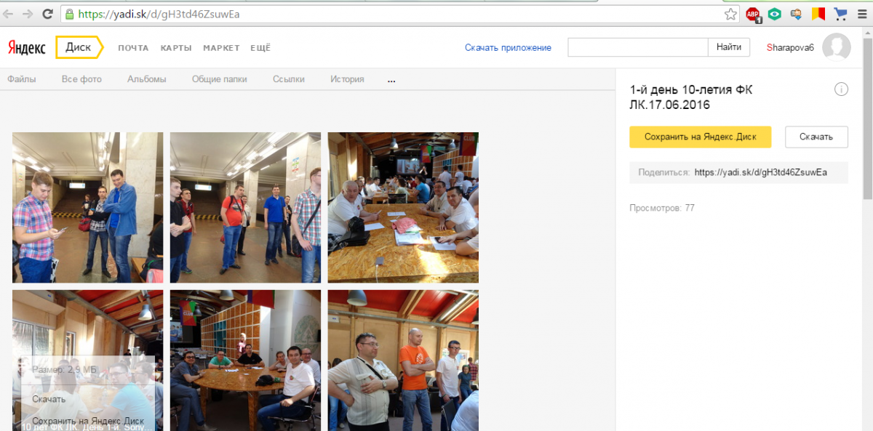Click the Скачать приложение link
This screenshot has height=431, width=873.
(x=508, y=48)
